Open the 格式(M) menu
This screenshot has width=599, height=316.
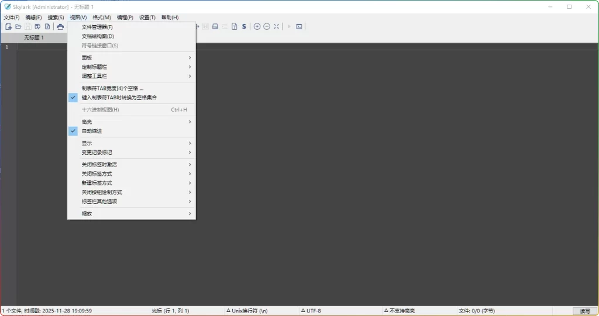point(101,18)
